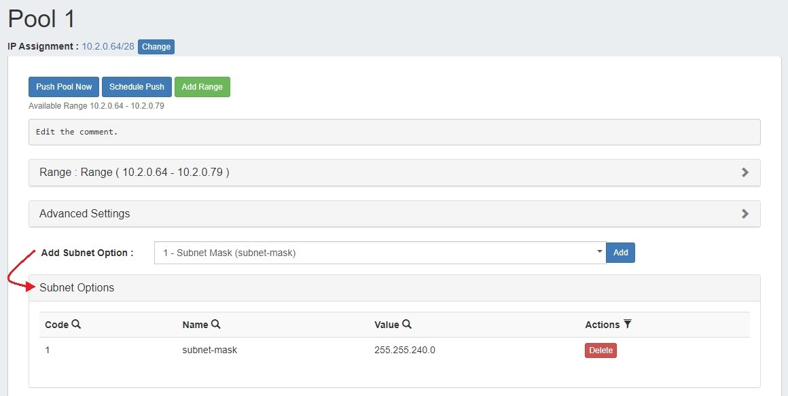Open the 10.2.0.64/28 IP assignment link
Screen dimensions: 788x396
click(x=108, y=47)
